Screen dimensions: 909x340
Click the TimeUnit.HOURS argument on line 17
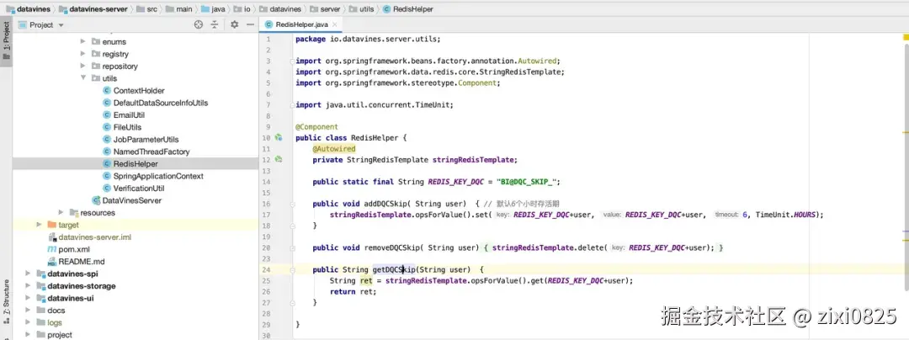tap(785, 215)
